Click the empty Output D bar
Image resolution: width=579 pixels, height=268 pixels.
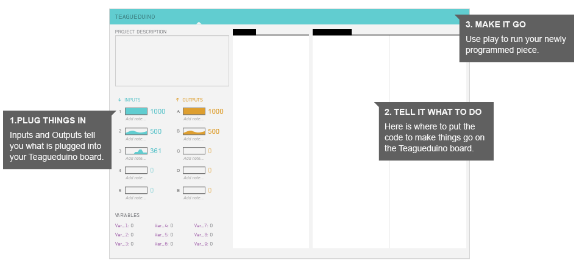(x=194, y=170)
